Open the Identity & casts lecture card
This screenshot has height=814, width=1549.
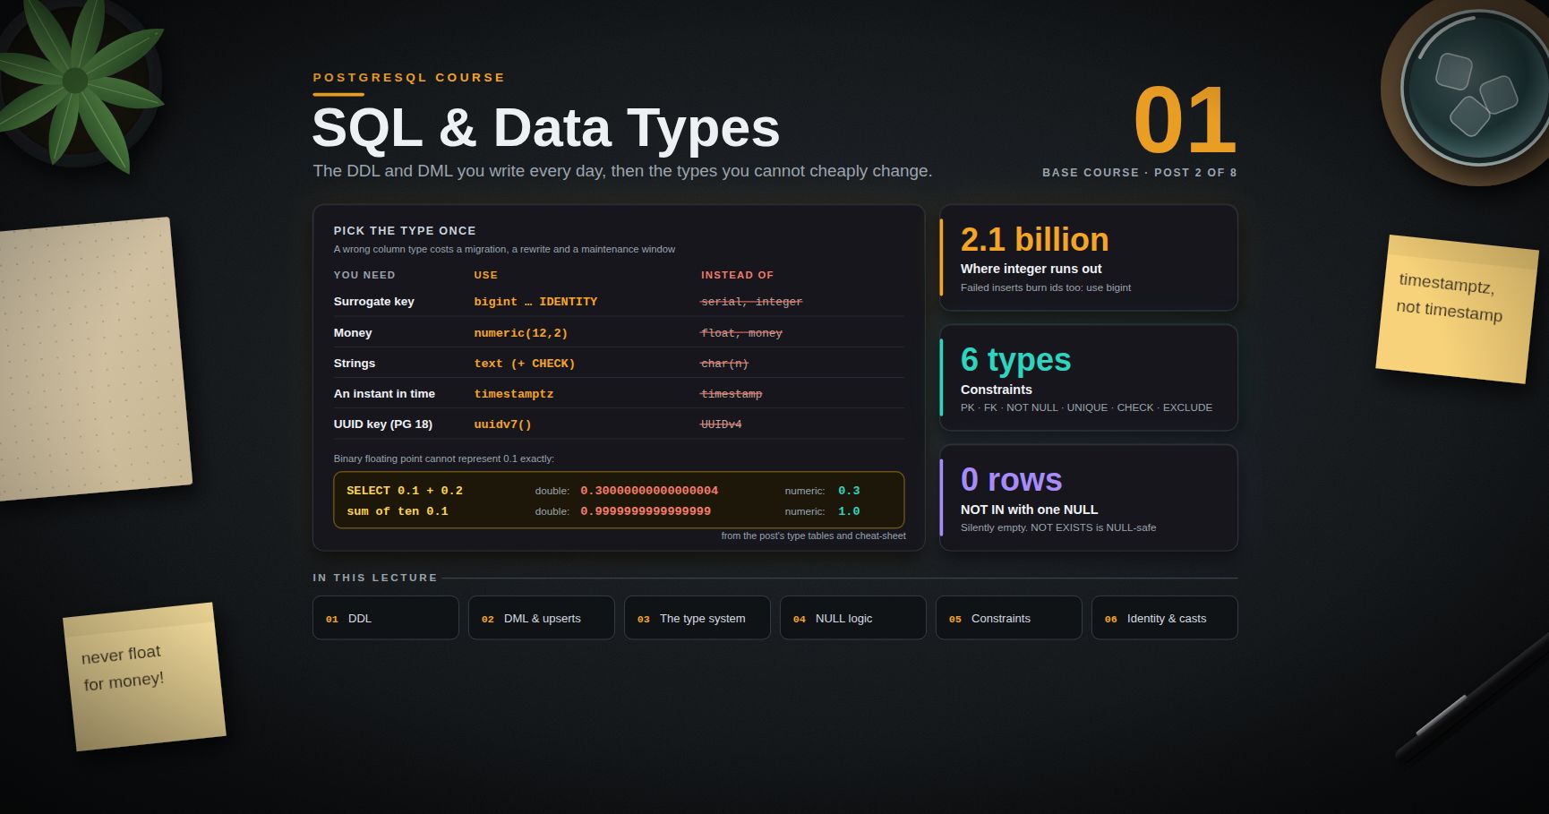tap(1164, 618)
